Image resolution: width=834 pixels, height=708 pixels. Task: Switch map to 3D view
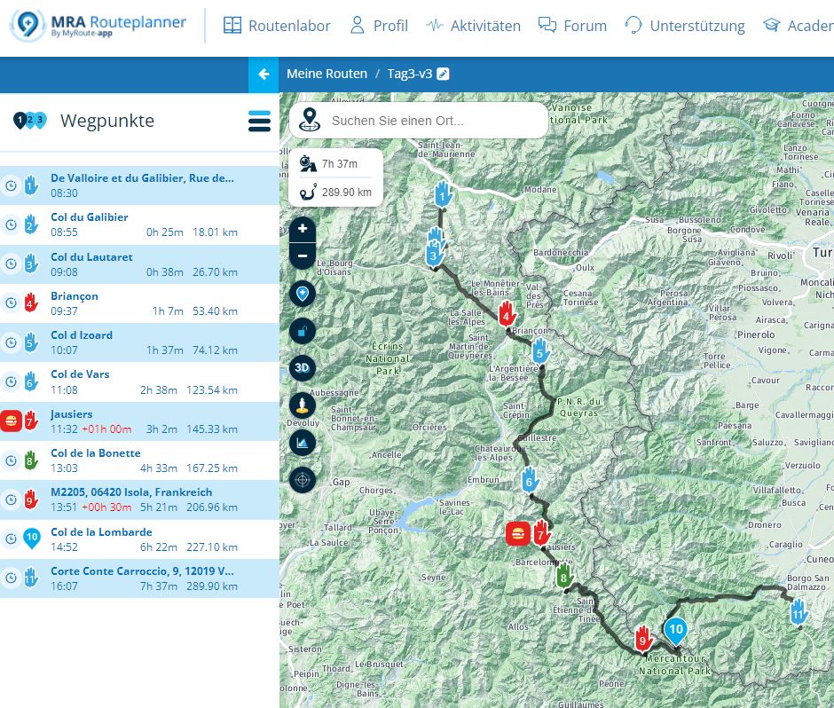pyautogui.click(x=303, y=367)
